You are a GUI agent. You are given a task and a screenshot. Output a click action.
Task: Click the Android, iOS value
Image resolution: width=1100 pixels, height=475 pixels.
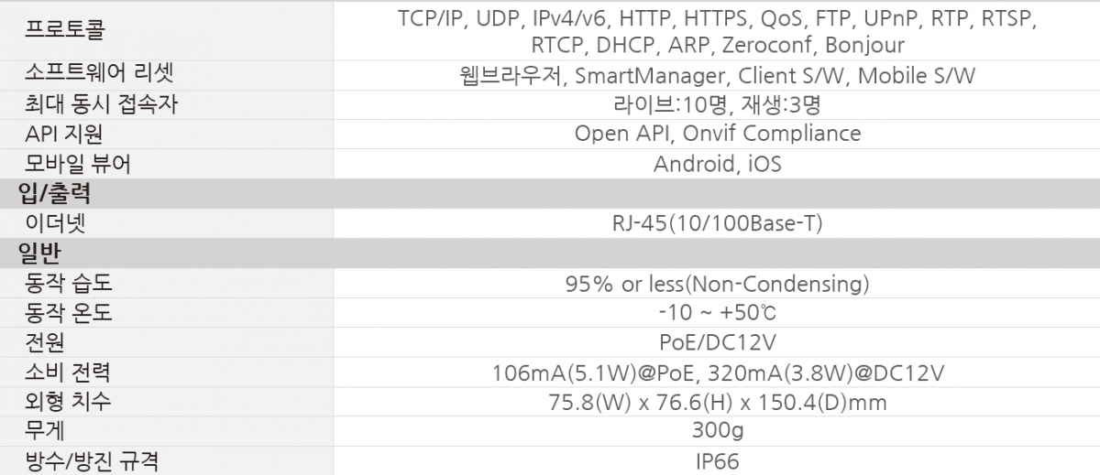[x=718, y=164]
